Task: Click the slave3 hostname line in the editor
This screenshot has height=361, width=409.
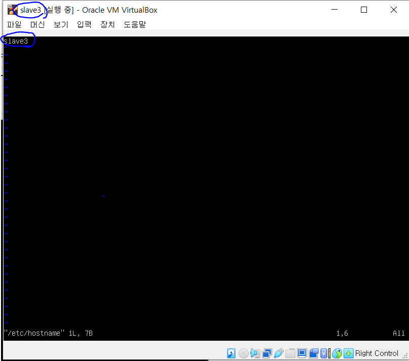Action: 16,41
